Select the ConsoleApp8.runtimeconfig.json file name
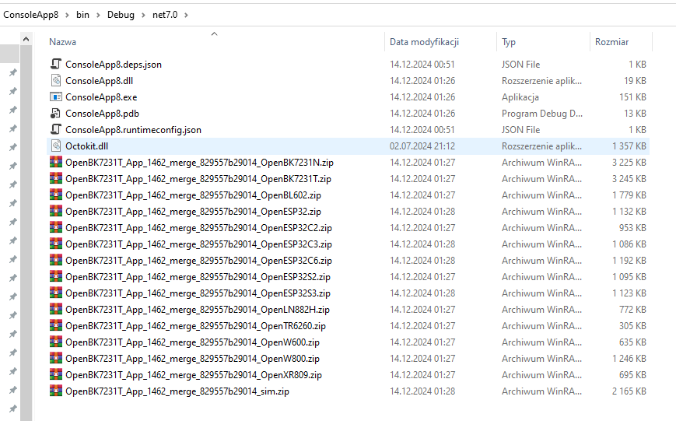The height and width of the screenshot is (421, 676). [133, 130]
